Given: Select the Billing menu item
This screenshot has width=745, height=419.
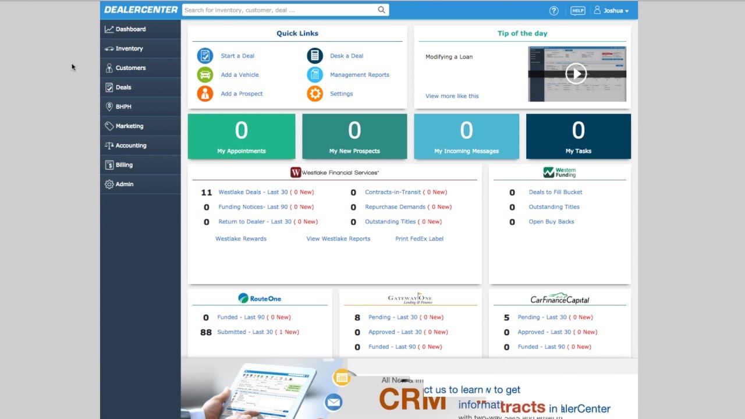Looking at the screenshot, I should point(140,165).
